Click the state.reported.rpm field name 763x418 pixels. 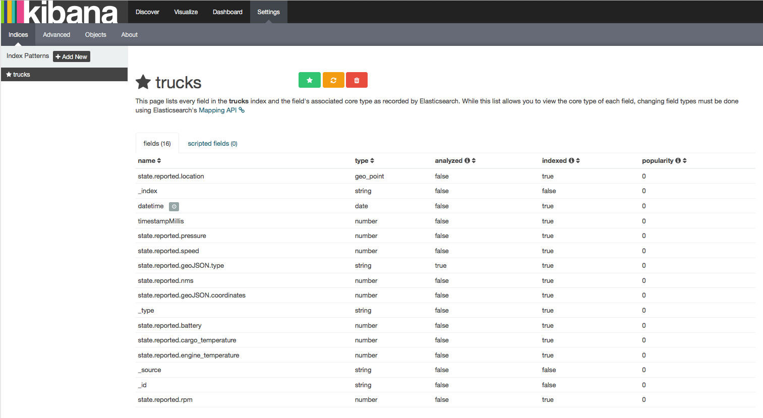click(165, 400)
